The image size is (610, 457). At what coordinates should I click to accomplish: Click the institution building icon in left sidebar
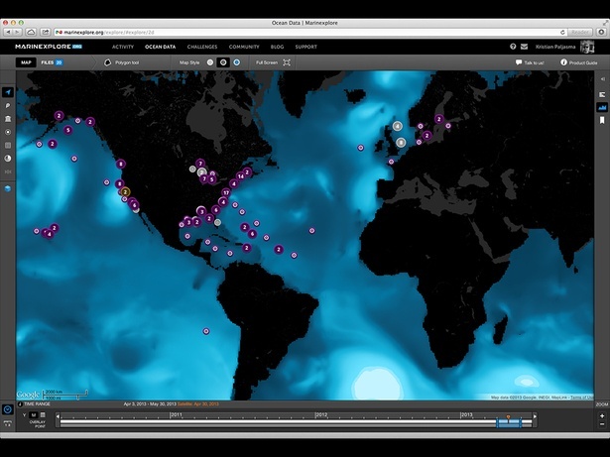pyautogui.click(x=8, y=119)
